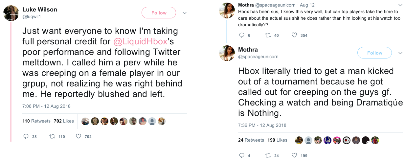The height and width of the screenshot is (162, 406).
Task: Open Luke Wilson's profile avatar
Action: point(11,13)
